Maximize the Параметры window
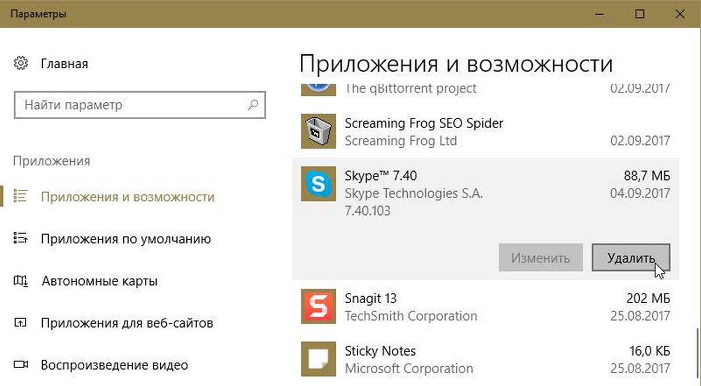The image size is (701, 386). tap(640, 14)
